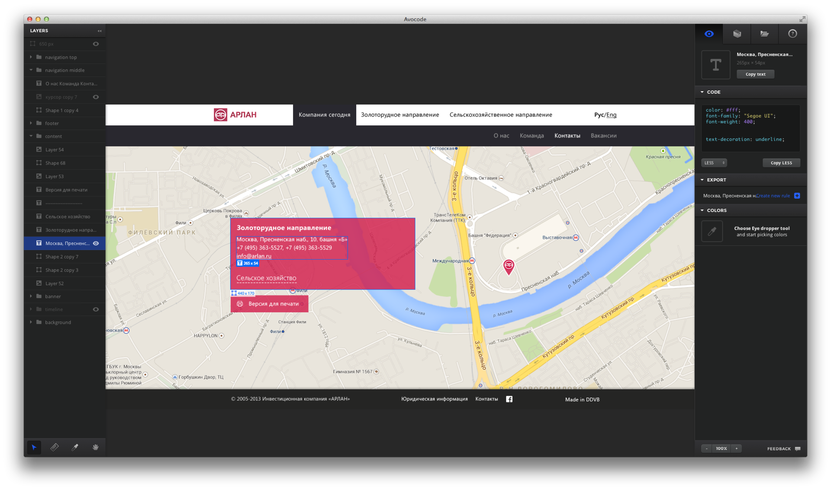Open the help question-mark icon

tap(792, 34)
